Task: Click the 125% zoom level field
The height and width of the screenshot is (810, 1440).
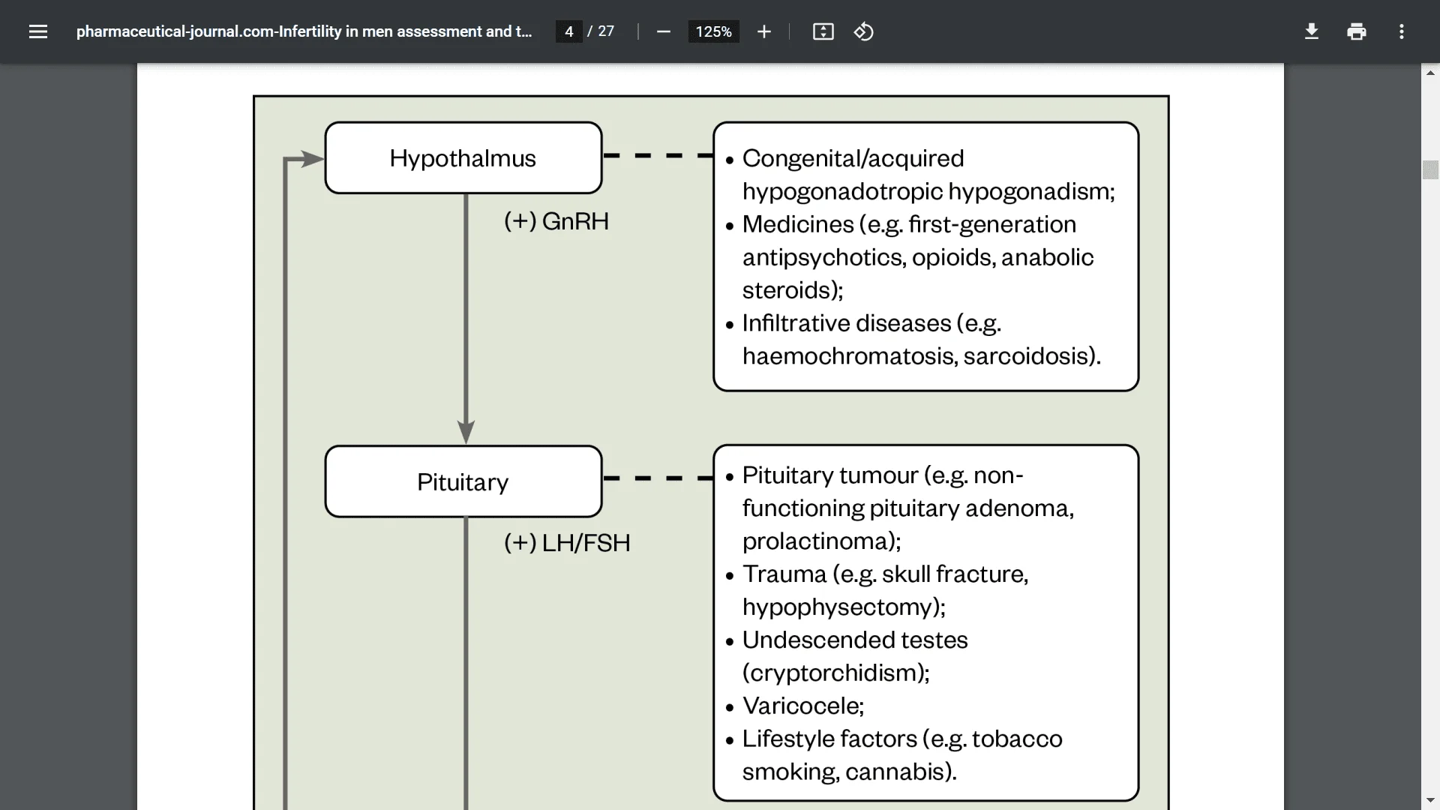Action: point(713,31)
